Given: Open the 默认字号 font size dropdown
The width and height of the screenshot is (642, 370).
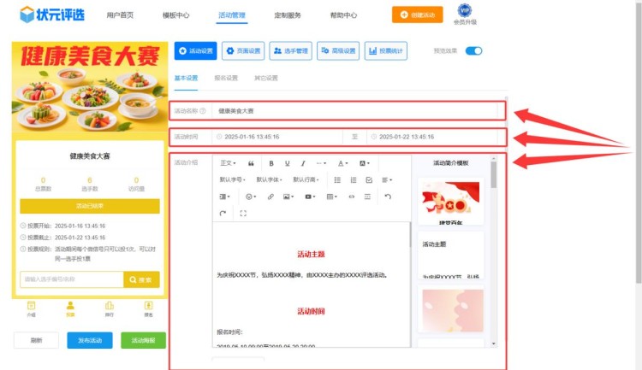Looking at the screenshot, I should pyautogui.click(x=234, y=179).
